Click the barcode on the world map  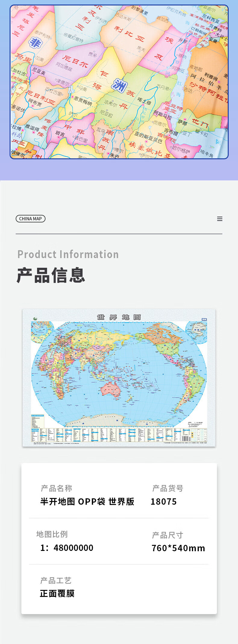click(x=186, y=439)
